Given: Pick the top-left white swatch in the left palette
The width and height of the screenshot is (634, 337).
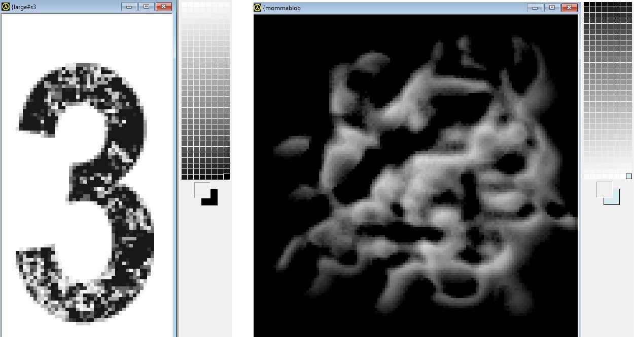Looking at the screenshot, I should click(185, 5).
